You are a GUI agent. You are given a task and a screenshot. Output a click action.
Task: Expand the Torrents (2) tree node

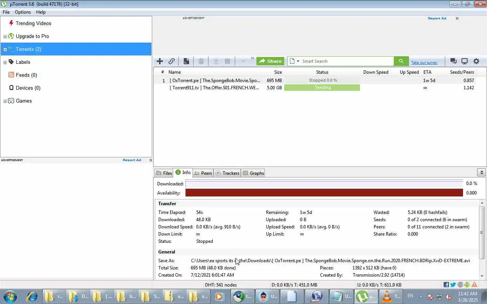coord(5,49)
